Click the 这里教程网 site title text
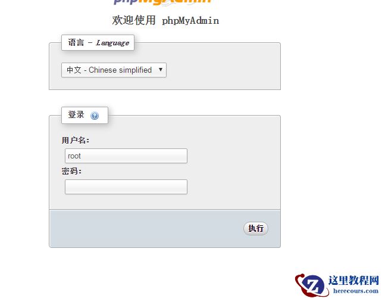Viewport: 382px width, 298px height. tap(353, 280)
